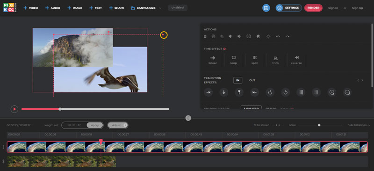374x171 pixels.
Task: Select the zoom-in transition icon
Action: pos(332,92)
